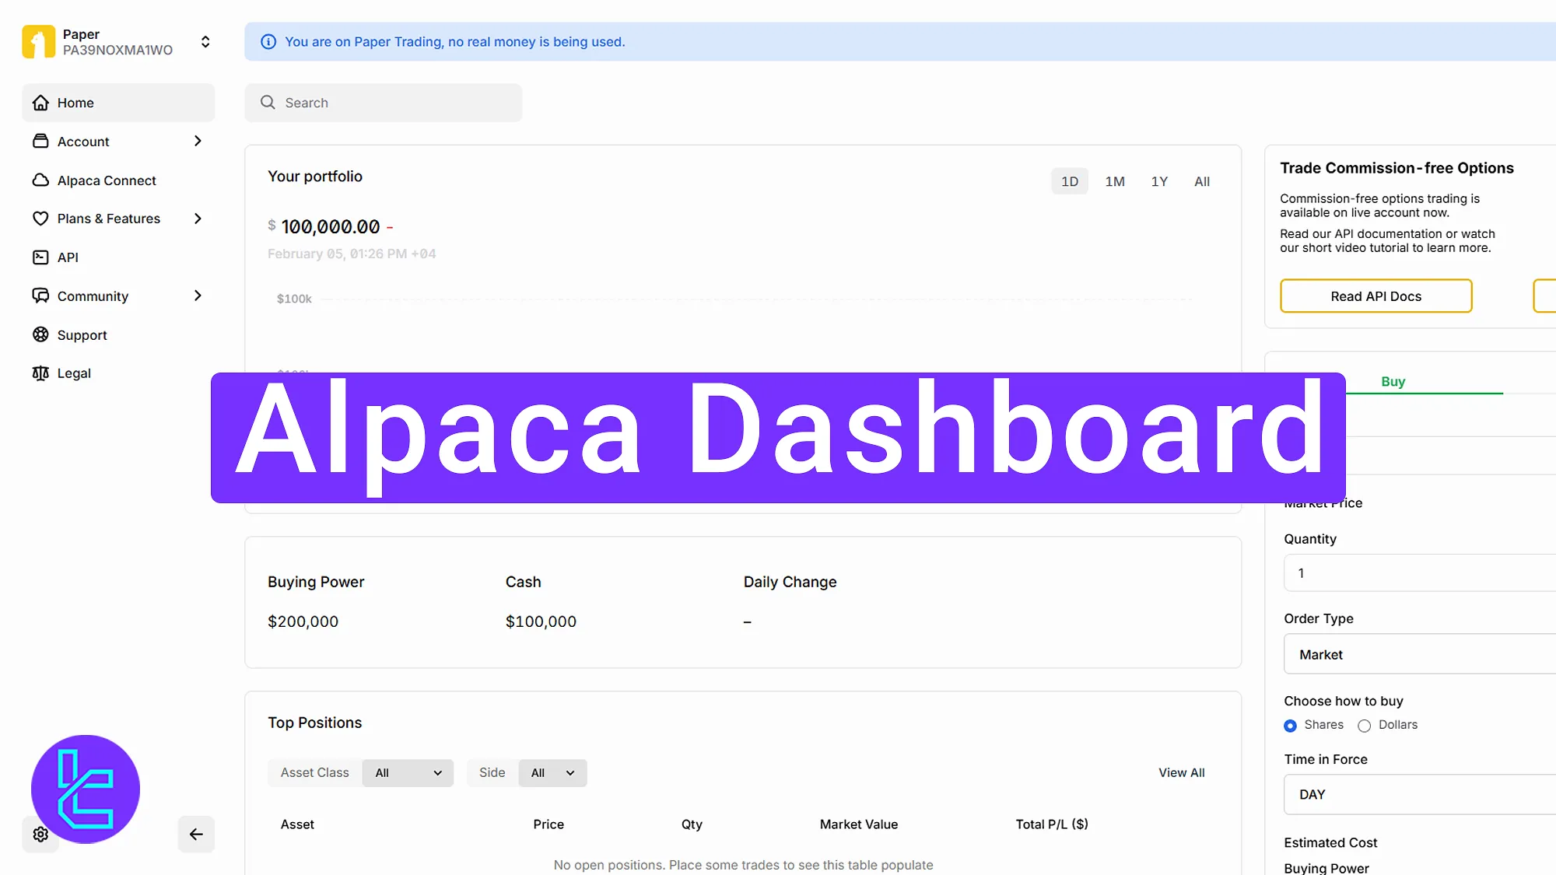Viewport: 1556px width, 875px height.
Task: Choose Dollars for how to buy
Action: point(1364,725)
